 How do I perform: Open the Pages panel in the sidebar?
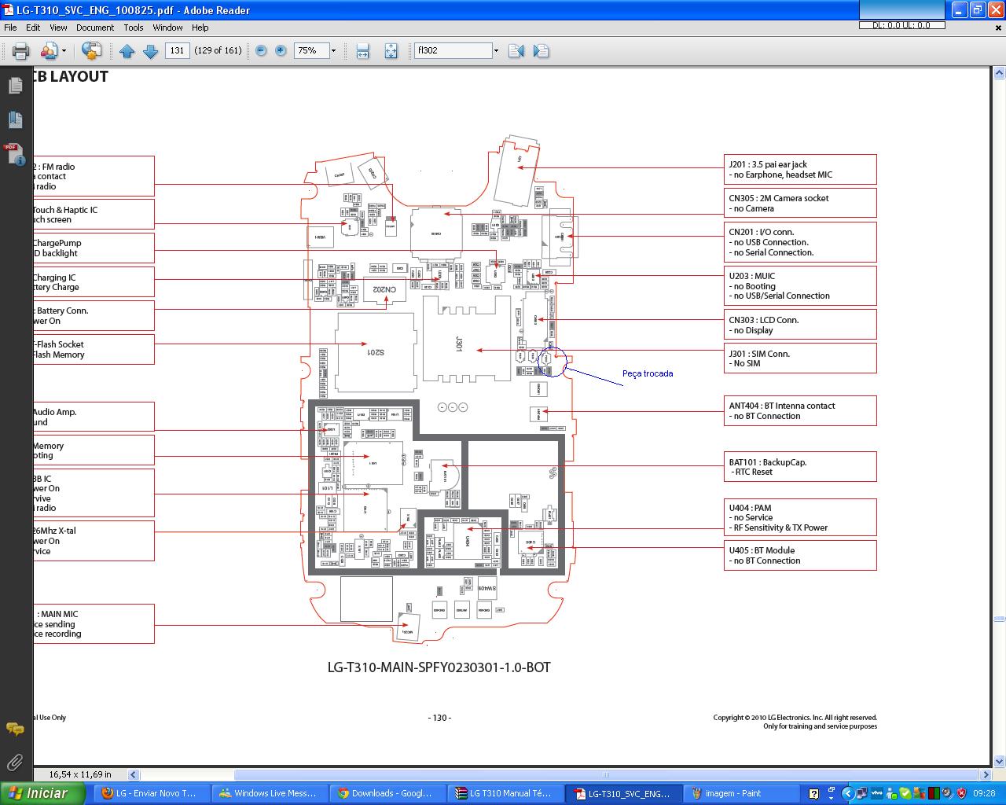point(16,85)
